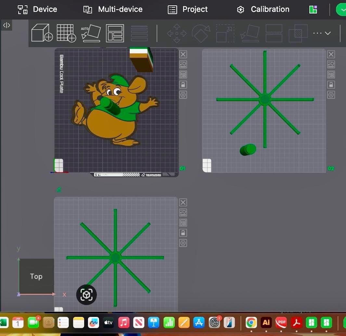Select the green spoke model on the third plate
346x336 pixels.
(115, 258)
